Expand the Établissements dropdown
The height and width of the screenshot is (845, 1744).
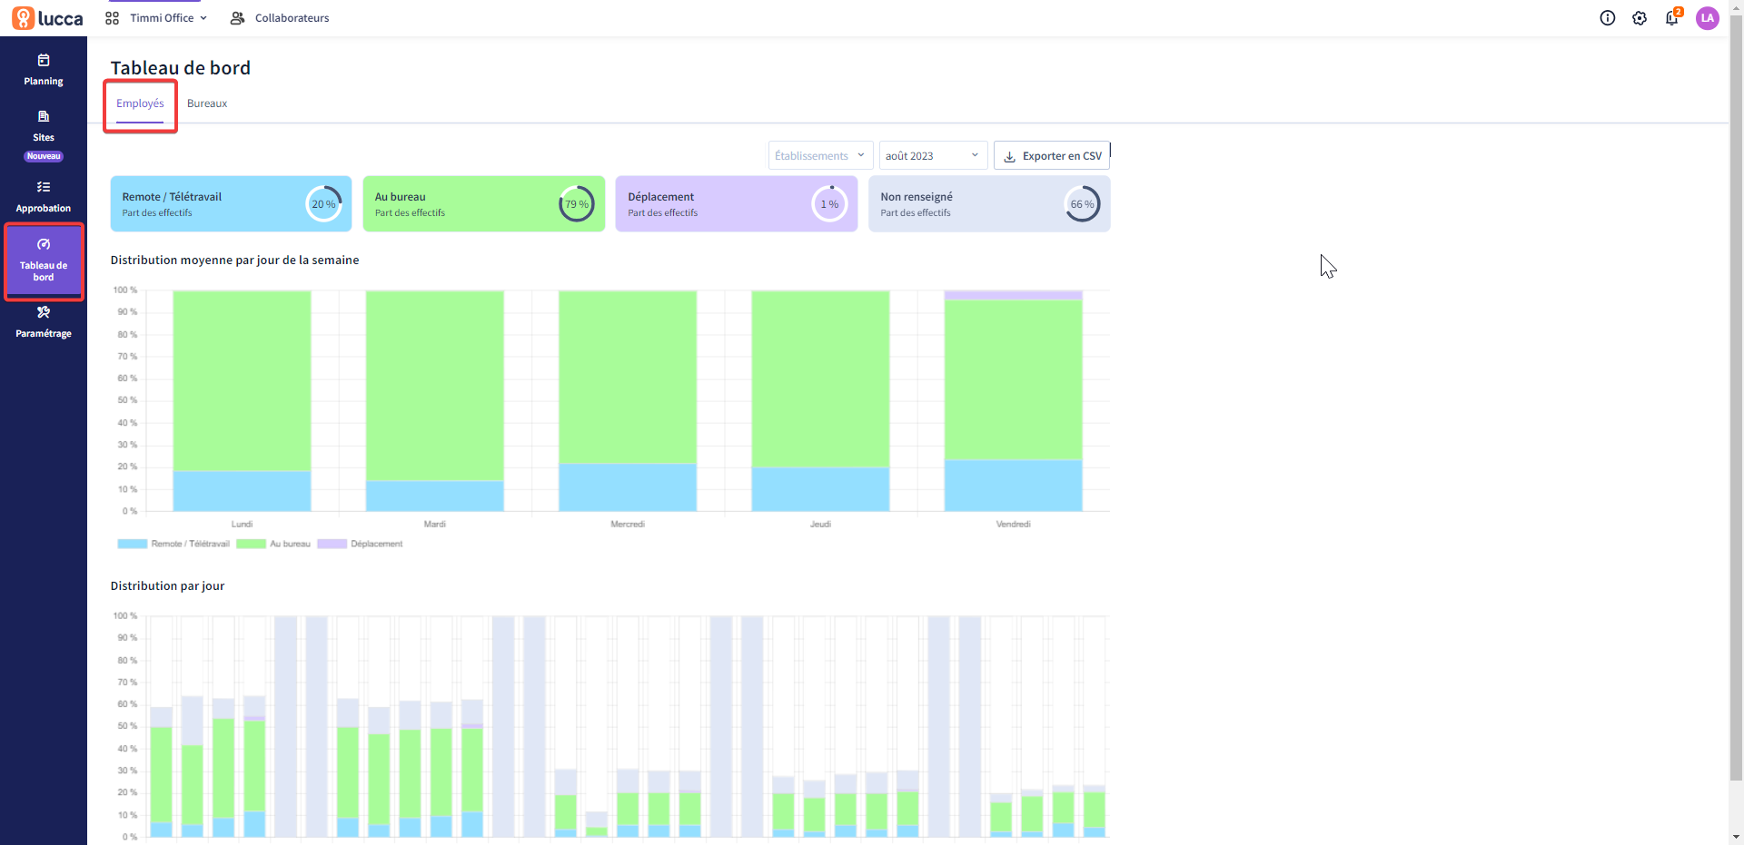click(x=821, y=155)
